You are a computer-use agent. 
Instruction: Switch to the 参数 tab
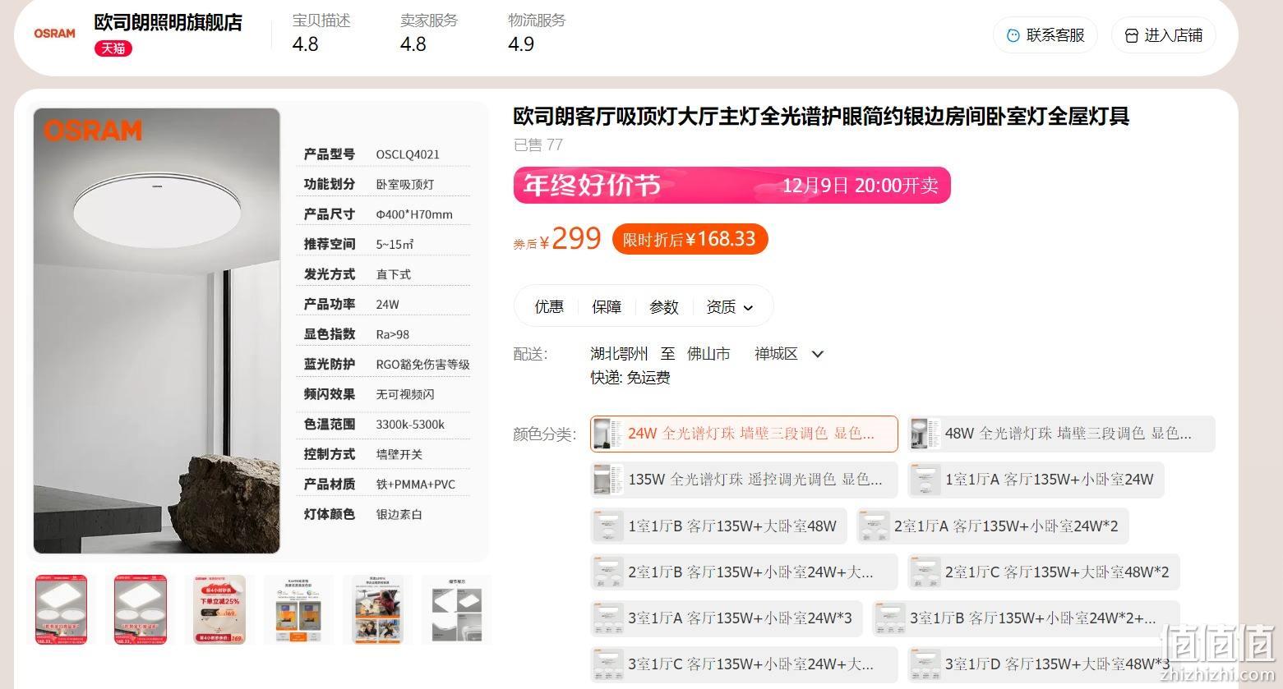coord(664,306)
